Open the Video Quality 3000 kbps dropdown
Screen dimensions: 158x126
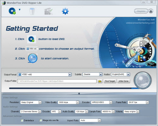[x=68, y=102]
